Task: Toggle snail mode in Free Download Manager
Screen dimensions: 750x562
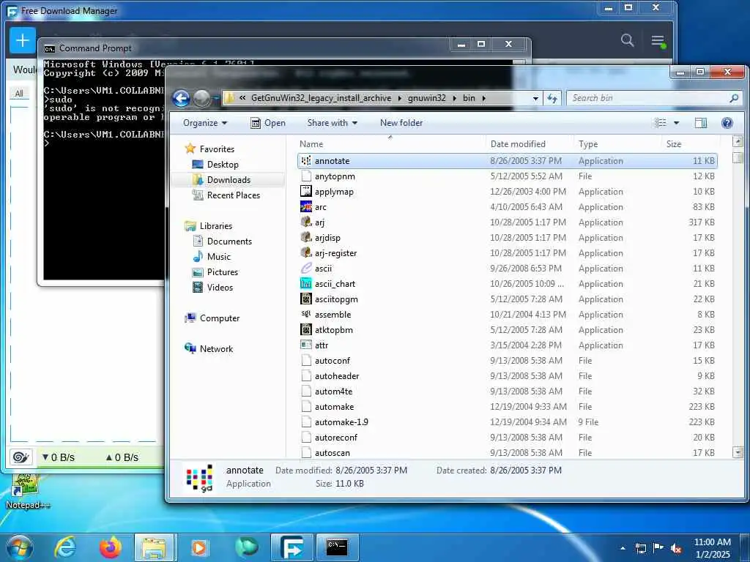Action: pyautogui.click(x=21, y=457)
